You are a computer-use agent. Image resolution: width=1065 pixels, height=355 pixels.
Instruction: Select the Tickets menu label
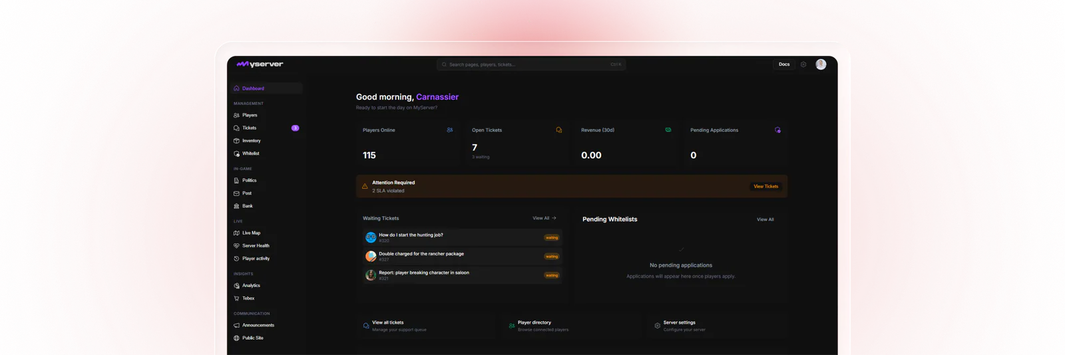coord(249,128)
